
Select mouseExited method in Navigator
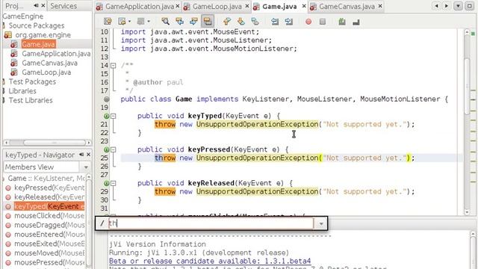pos(49,244)
